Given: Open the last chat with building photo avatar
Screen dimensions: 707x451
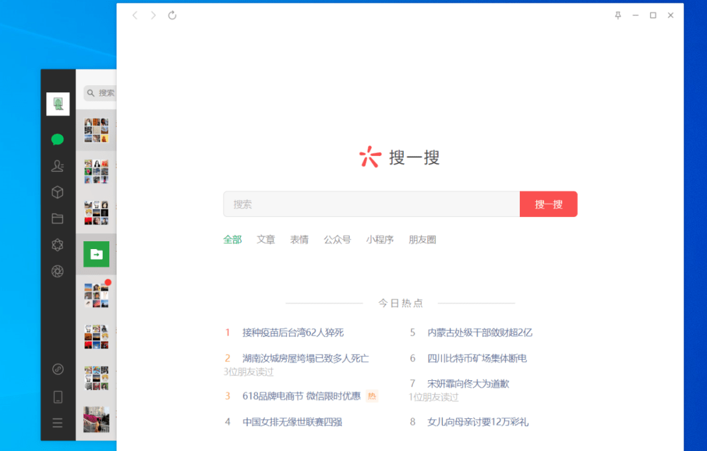Looking at the screenshot, I should pos(96,420).
